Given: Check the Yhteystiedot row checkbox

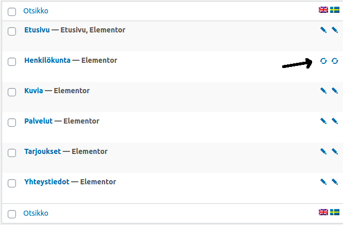Looking at the screenshot, I should coord(12,183).
